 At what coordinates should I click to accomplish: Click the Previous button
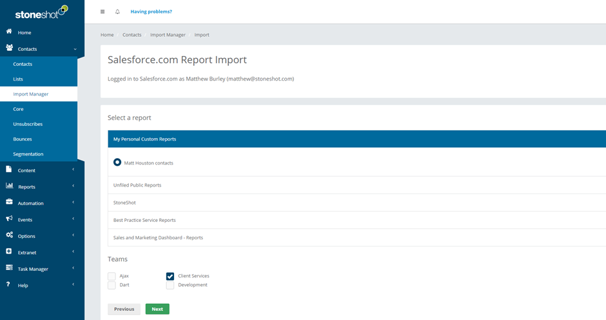click(124, 309)
